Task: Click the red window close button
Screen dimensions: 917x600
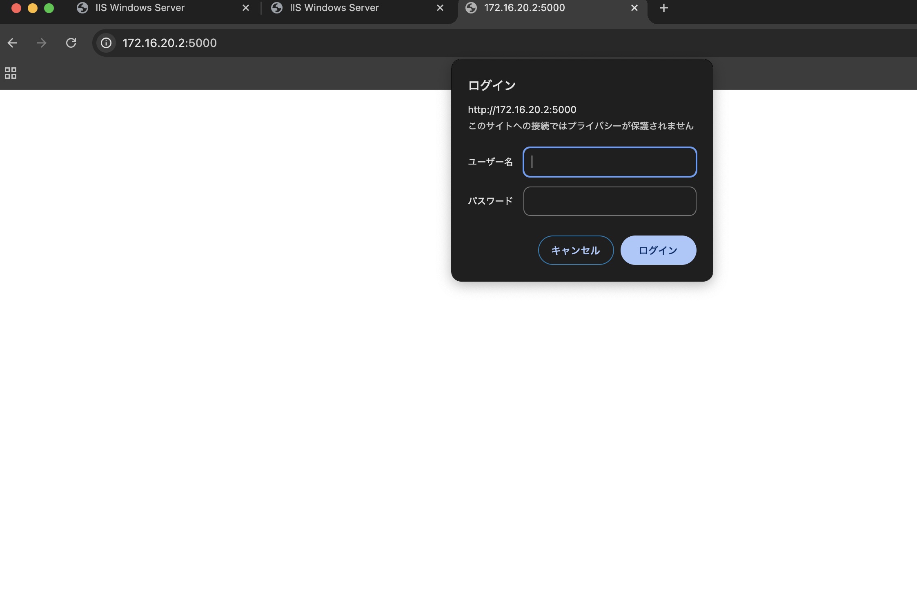Action: (x=16, y=8)
